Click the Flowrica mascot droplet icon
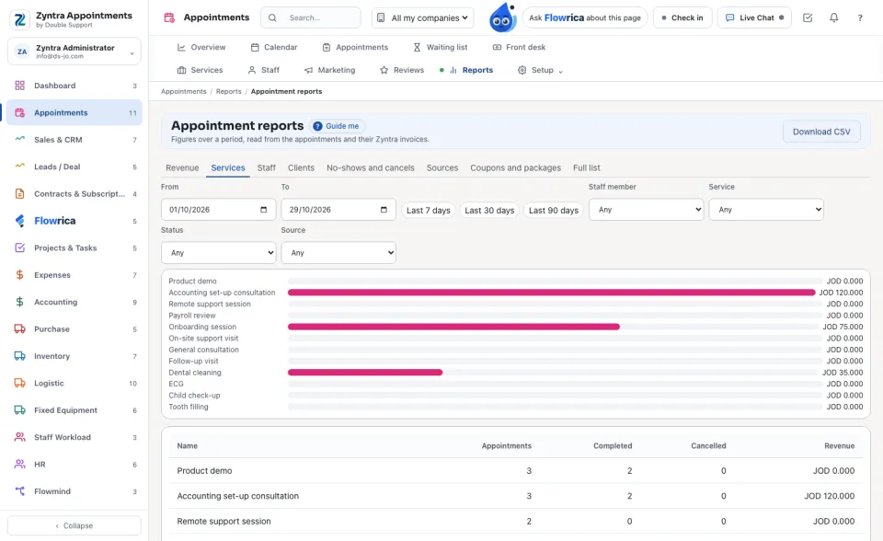The height and width of the screenshot is (541, 883). pyautogui.click(x=502, y=17)
